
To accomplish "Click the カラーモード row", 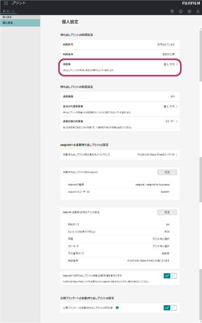I will click(120, 246).
